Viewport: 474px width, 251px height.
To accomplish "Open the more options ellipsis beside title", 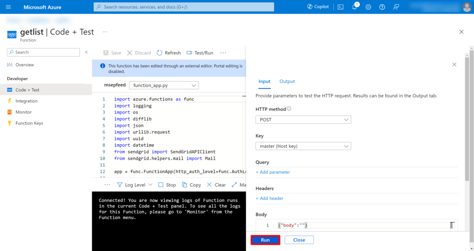I will coord(105,32).
